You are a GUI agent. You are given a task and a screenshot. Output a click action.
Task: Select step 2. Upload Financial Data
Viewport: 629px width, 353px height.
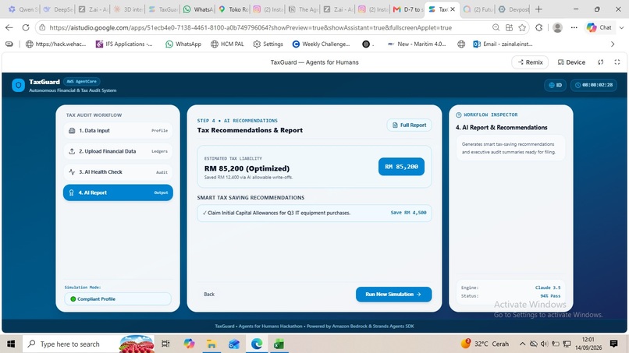pyautogui.click(x=118, y=151)
